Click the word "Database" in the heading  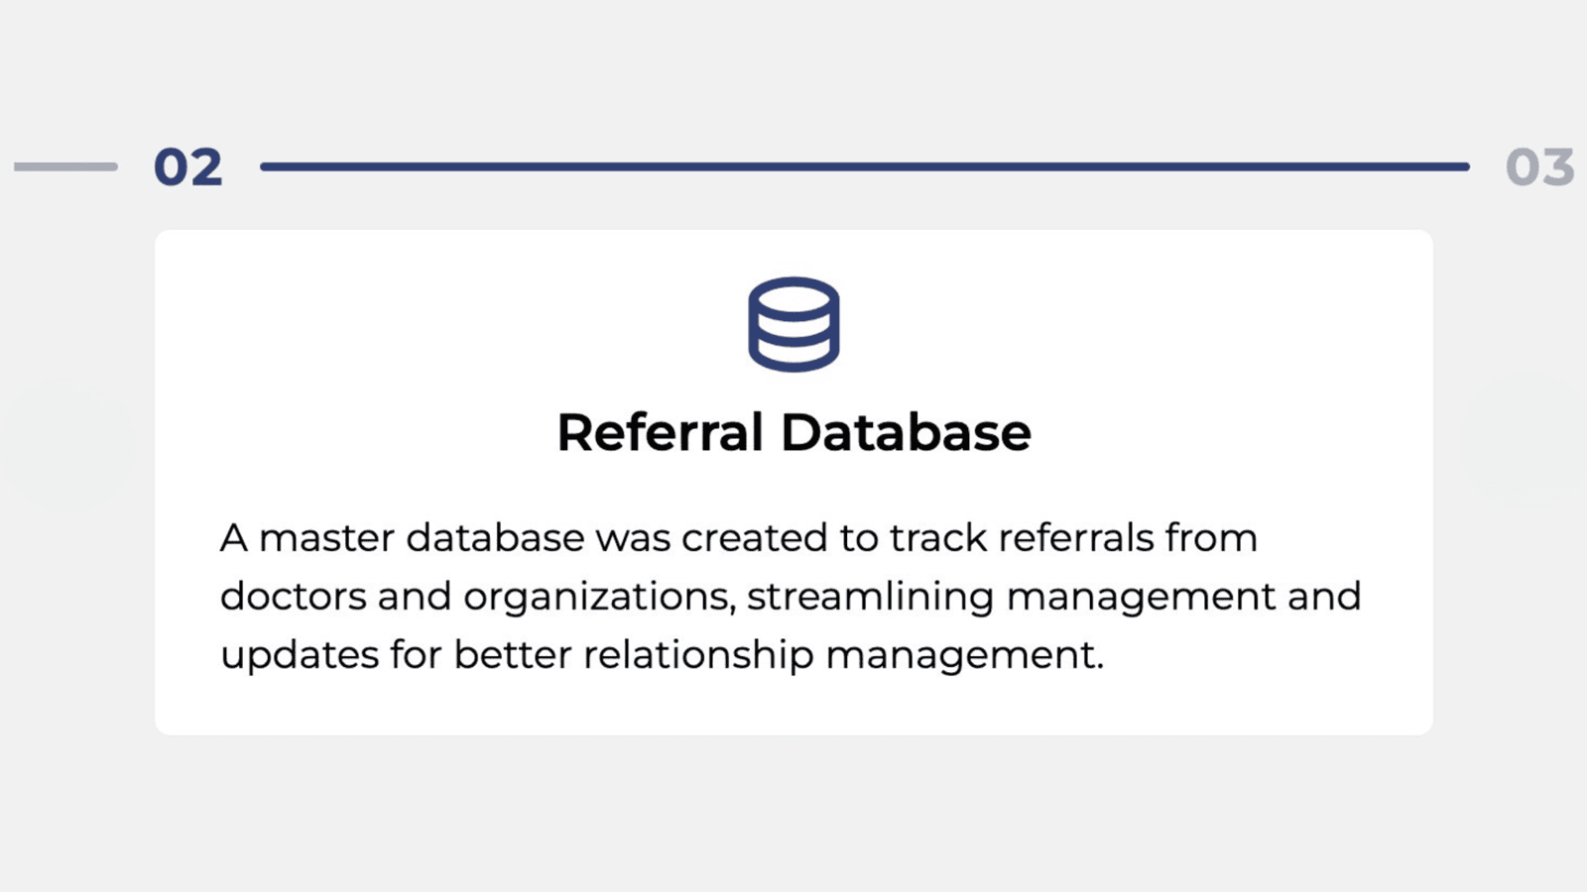[906, 432]
